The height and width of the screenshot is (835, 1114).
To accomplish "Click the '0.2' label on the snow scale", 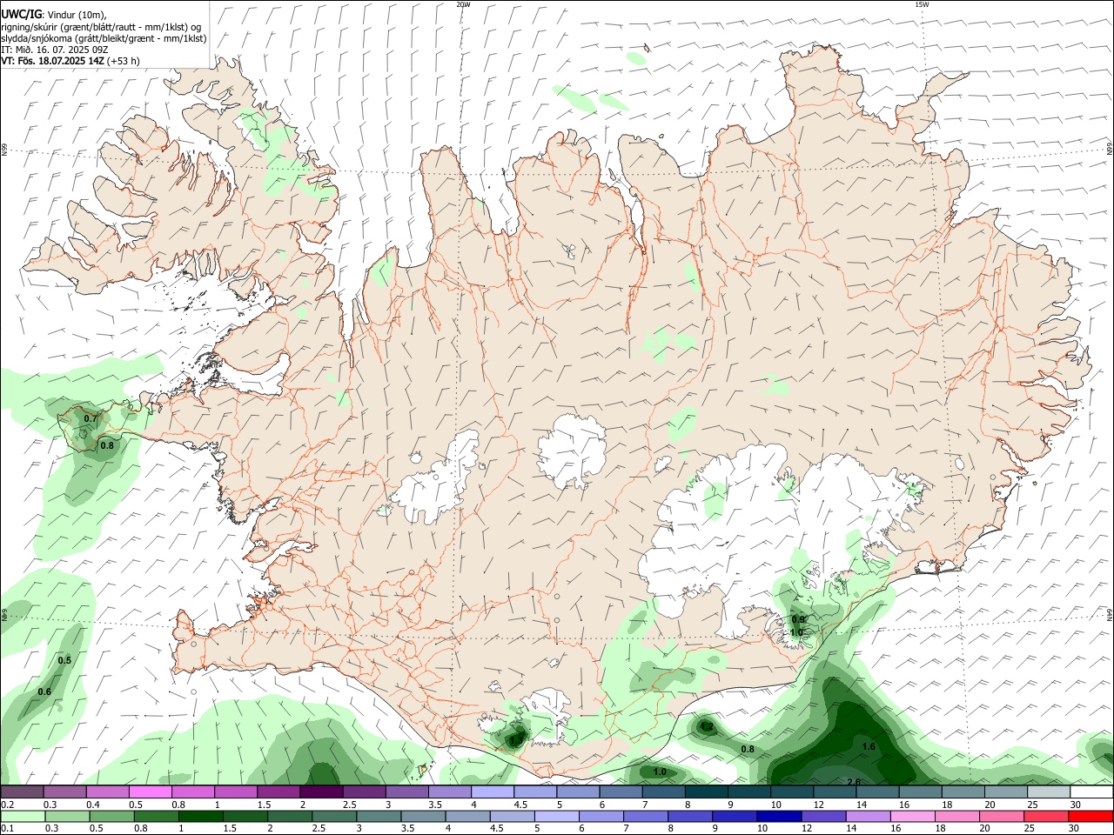I will 7,805.
